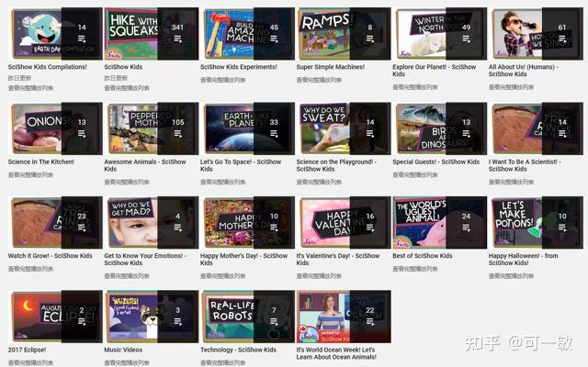
Task: Open Science In The Kitchen! title
Action: tap(40, 161)
